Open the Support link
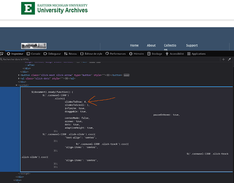 coord(192,45)
